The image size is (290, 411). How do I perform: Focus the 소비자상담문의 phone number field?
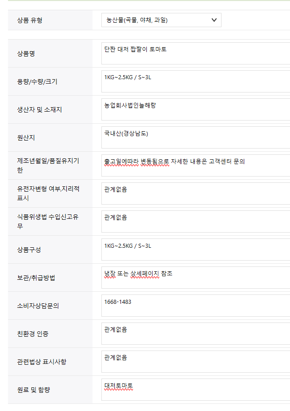196,306
